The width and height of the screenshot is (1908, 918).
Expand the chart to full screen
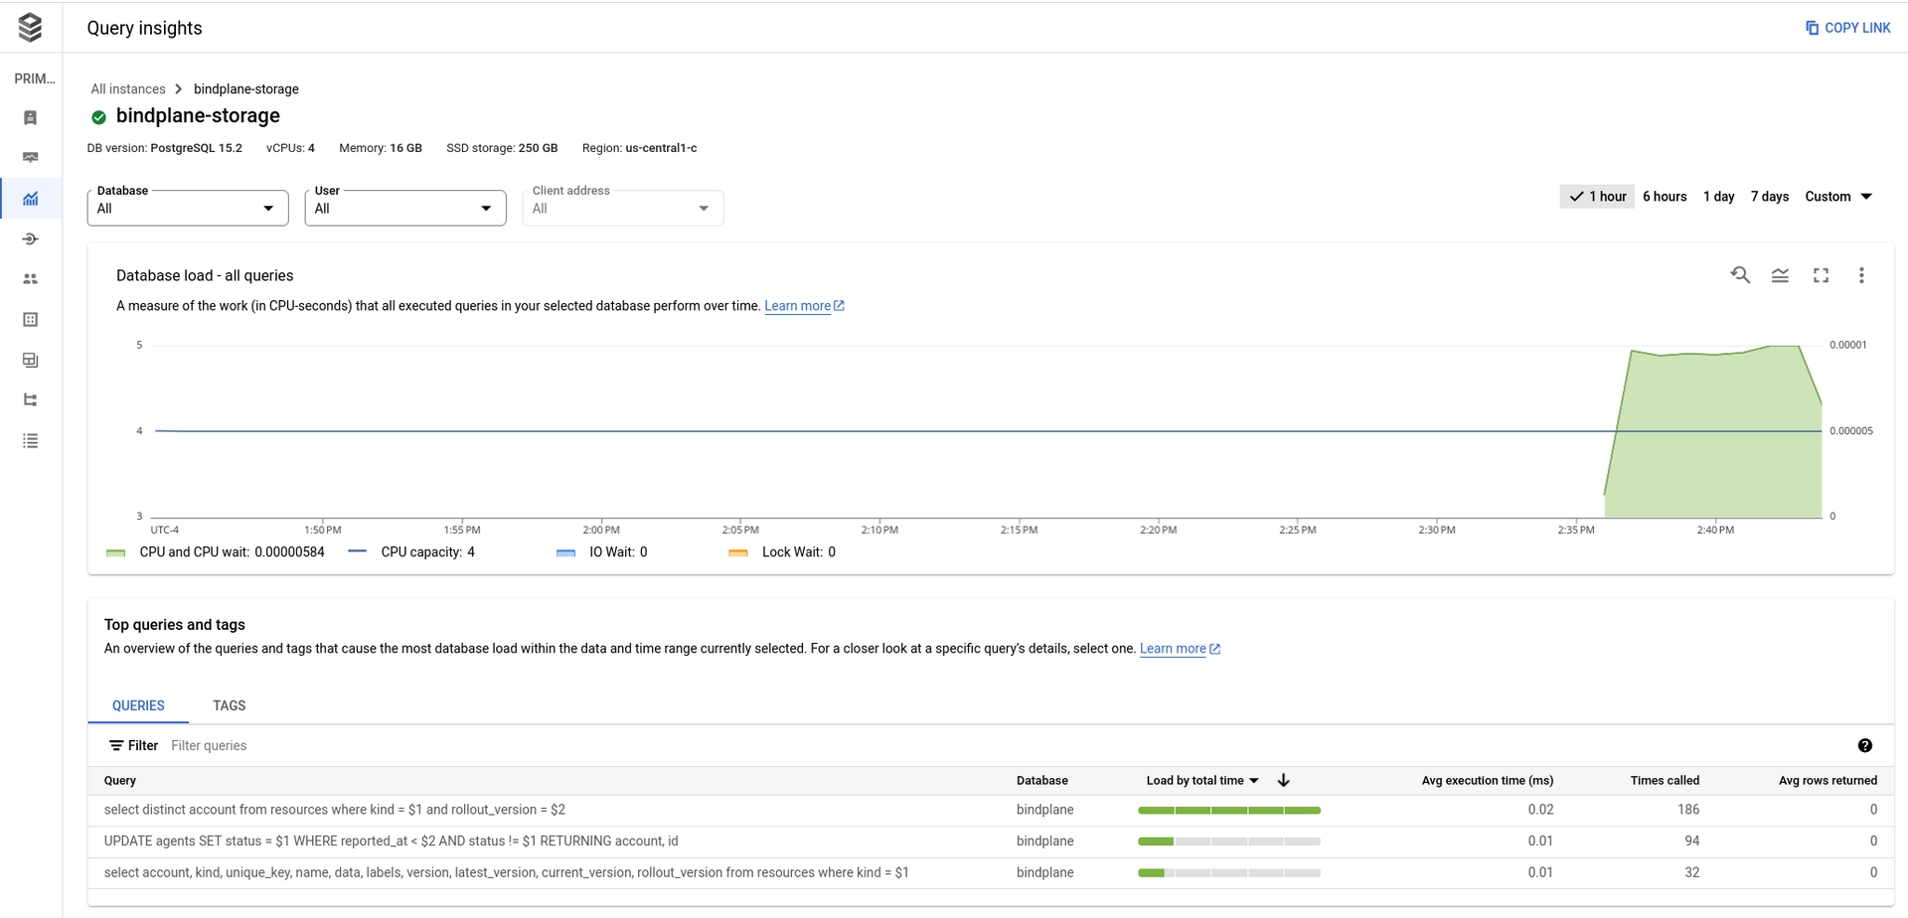tap(1821, 275)
